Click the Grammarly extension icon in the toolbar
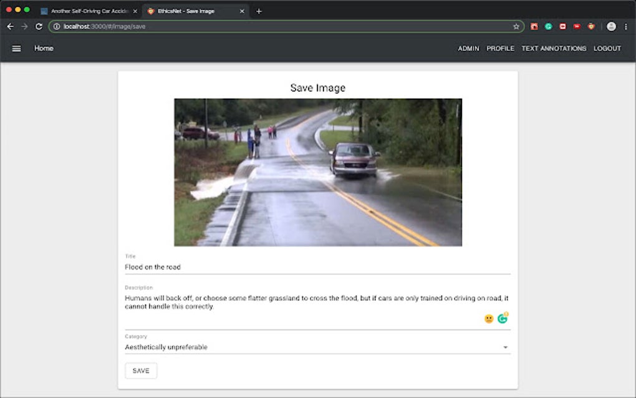The width and height of the screenshot is (636, 398). click(547, 26)
